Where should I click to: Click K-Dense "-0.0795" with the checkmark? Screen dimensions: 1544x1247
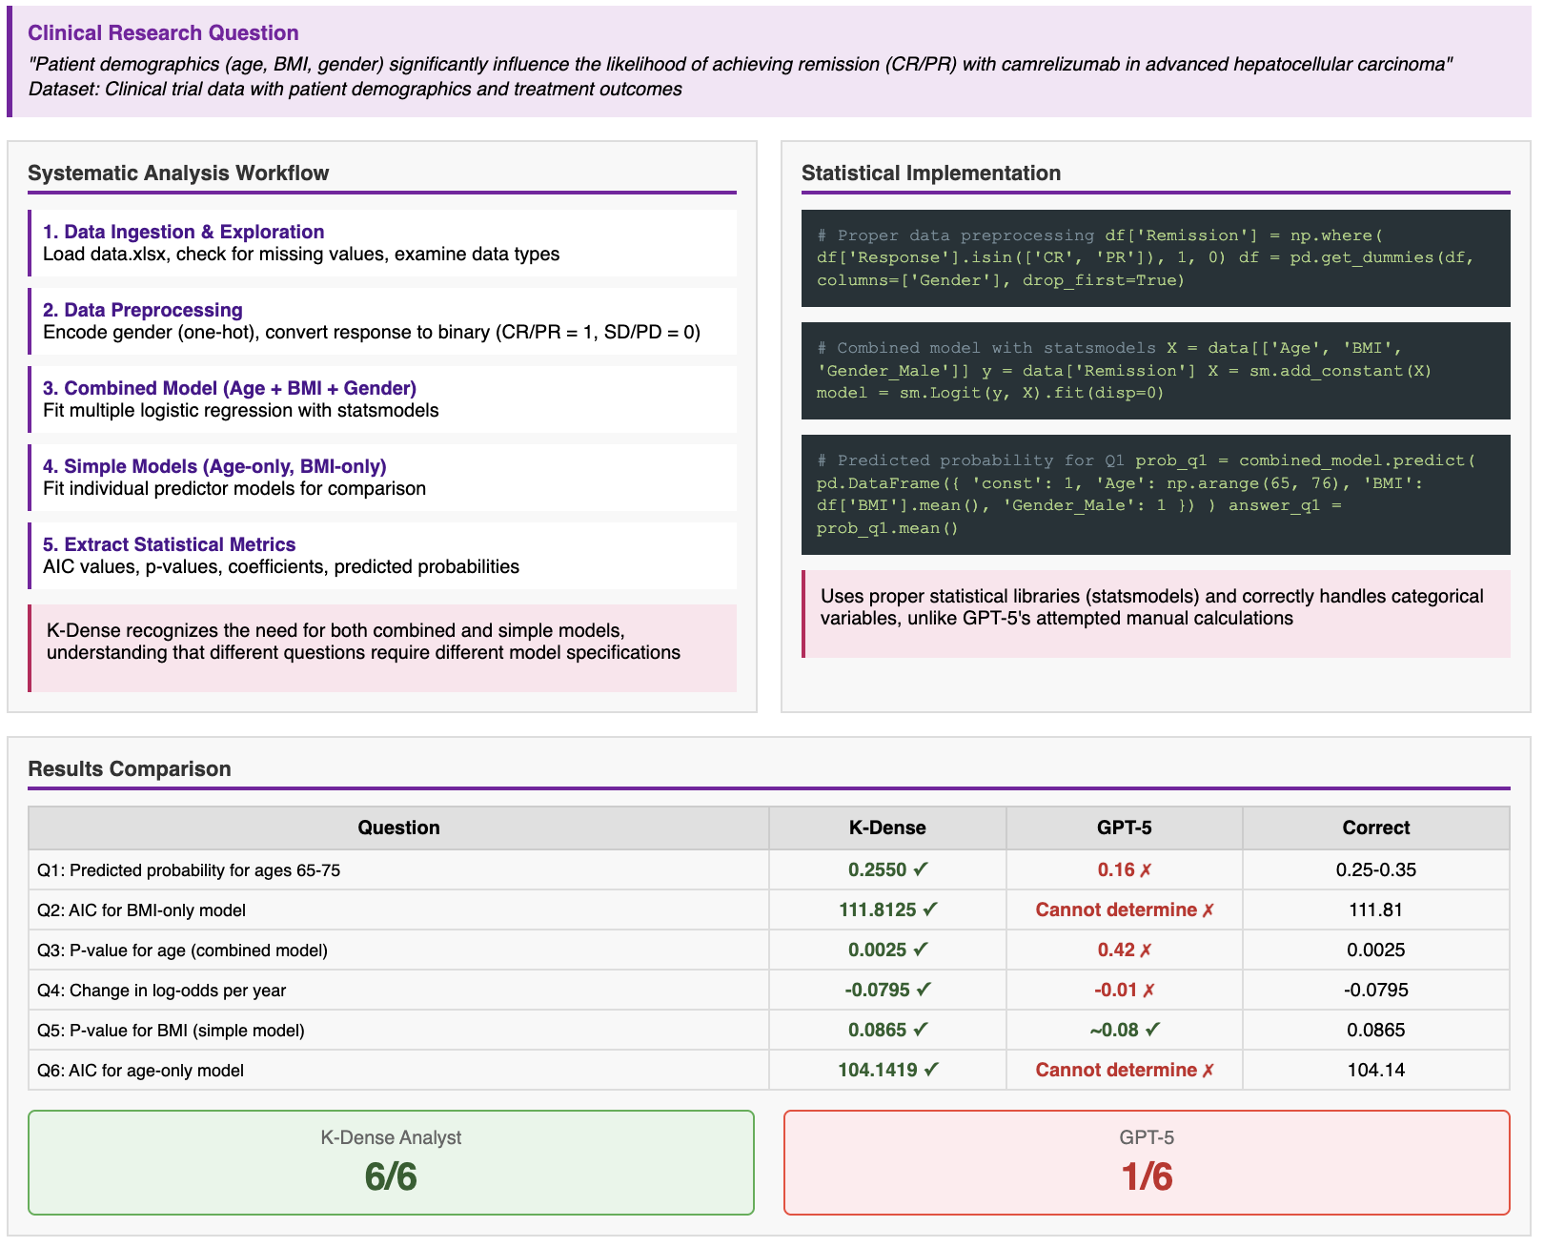pos(887,990)
